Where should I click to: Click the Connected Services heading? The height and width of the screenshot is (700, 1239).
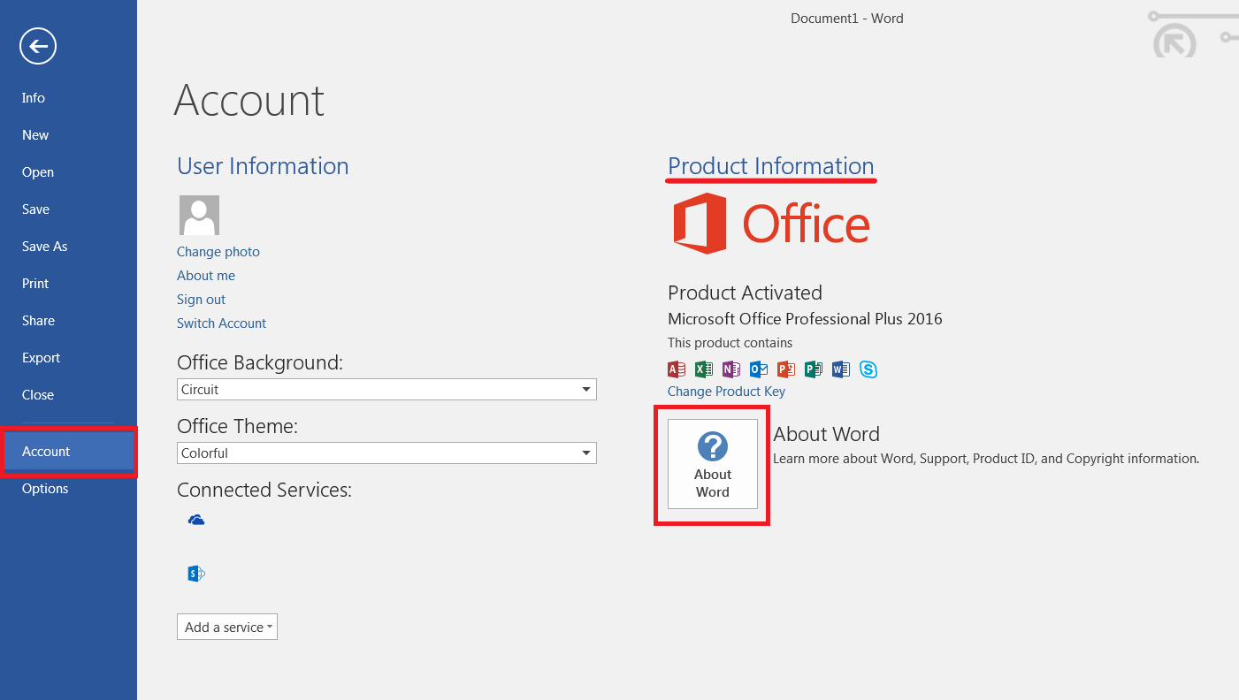[264, 490]
